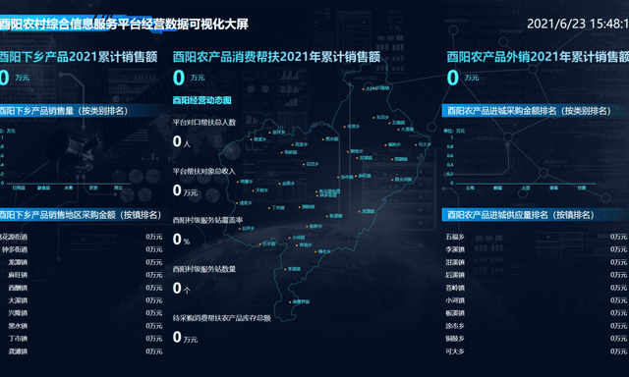Click the 板桥乡 marker on the map

314,227
